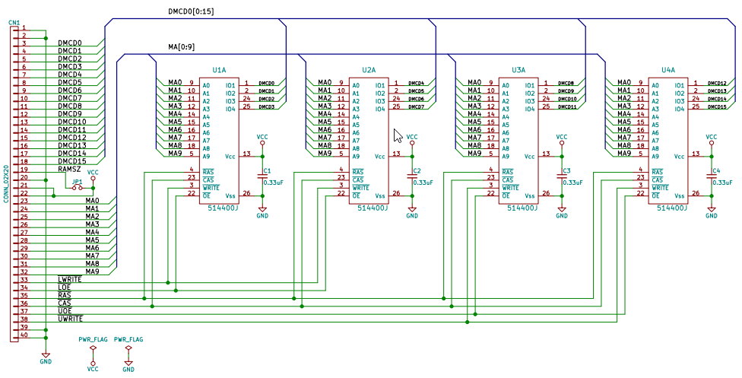Image resolution: width=742 pixels, height=378 pixels.
Task: Click the U3A component symbol
Action: click(518, 141)
